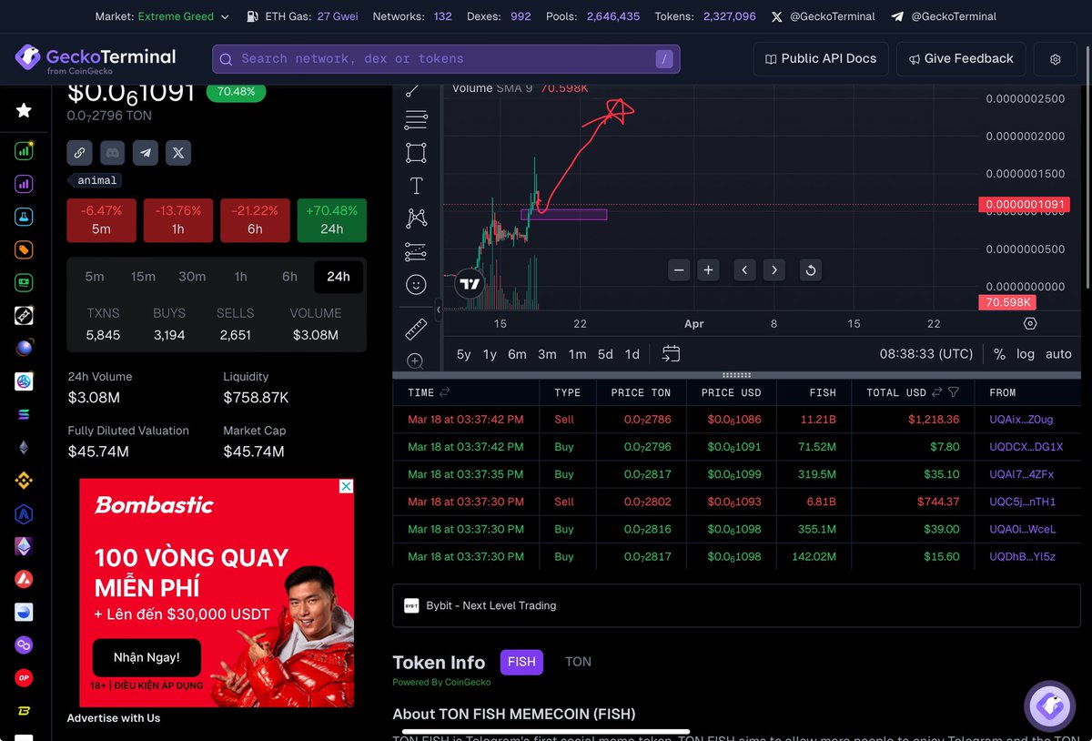Switch Token Info to the FISH tab
The height and width of the screenshot is (741, 1092).
[521, 662]
